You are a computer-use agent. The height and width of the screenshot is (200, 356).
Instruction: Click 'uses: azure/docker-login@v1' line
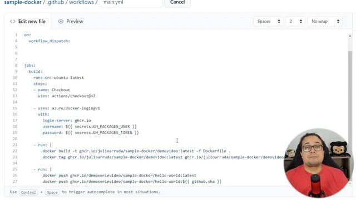tap(67, 108)
